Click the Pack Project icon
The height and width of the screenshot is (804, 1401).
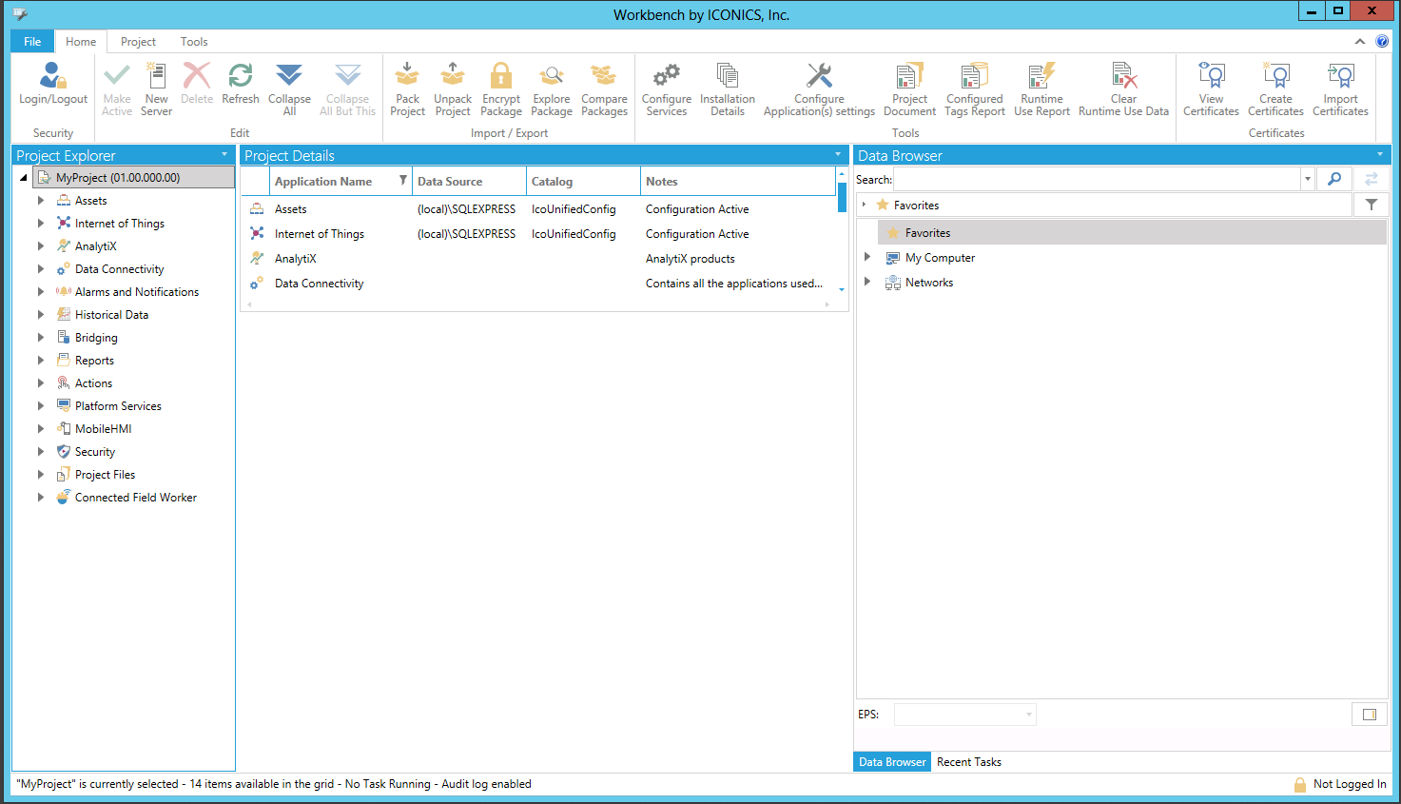[x=407, y=77]
